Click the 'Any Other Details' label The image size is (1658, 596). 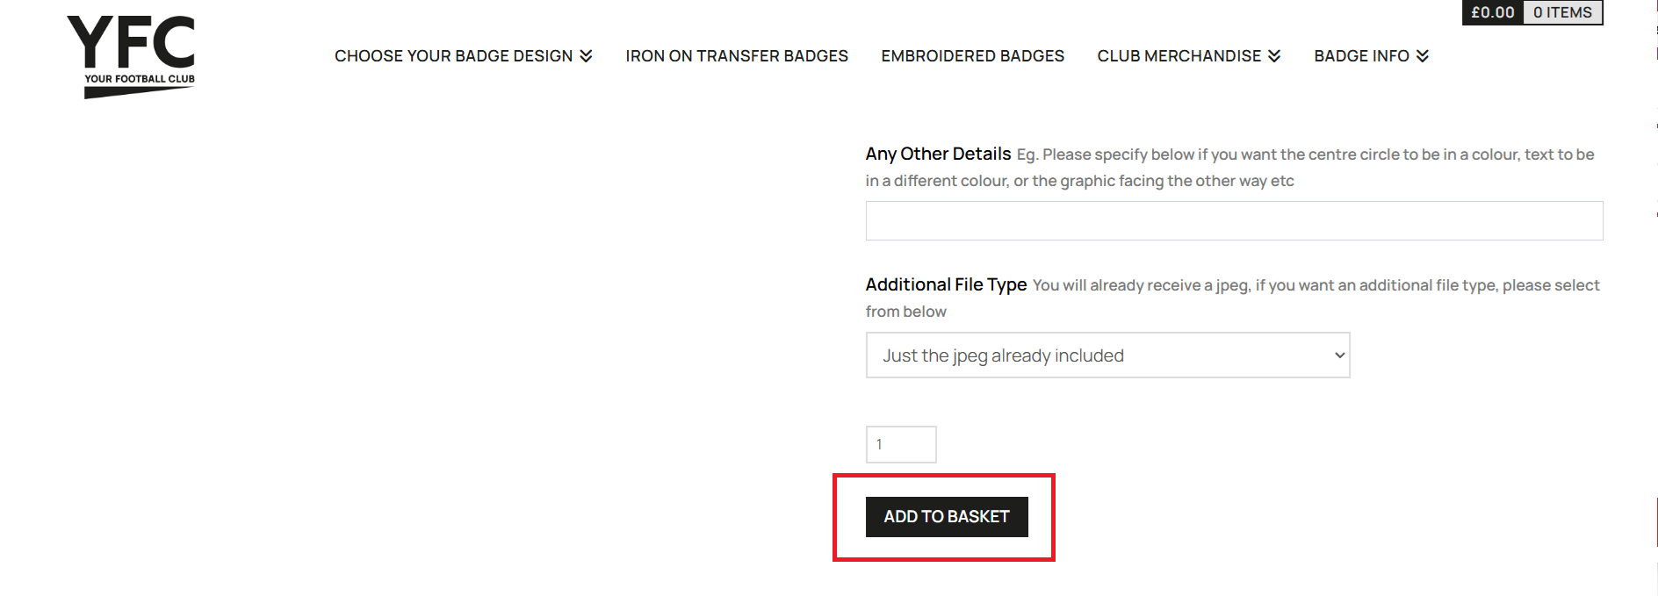coord(938,154)
